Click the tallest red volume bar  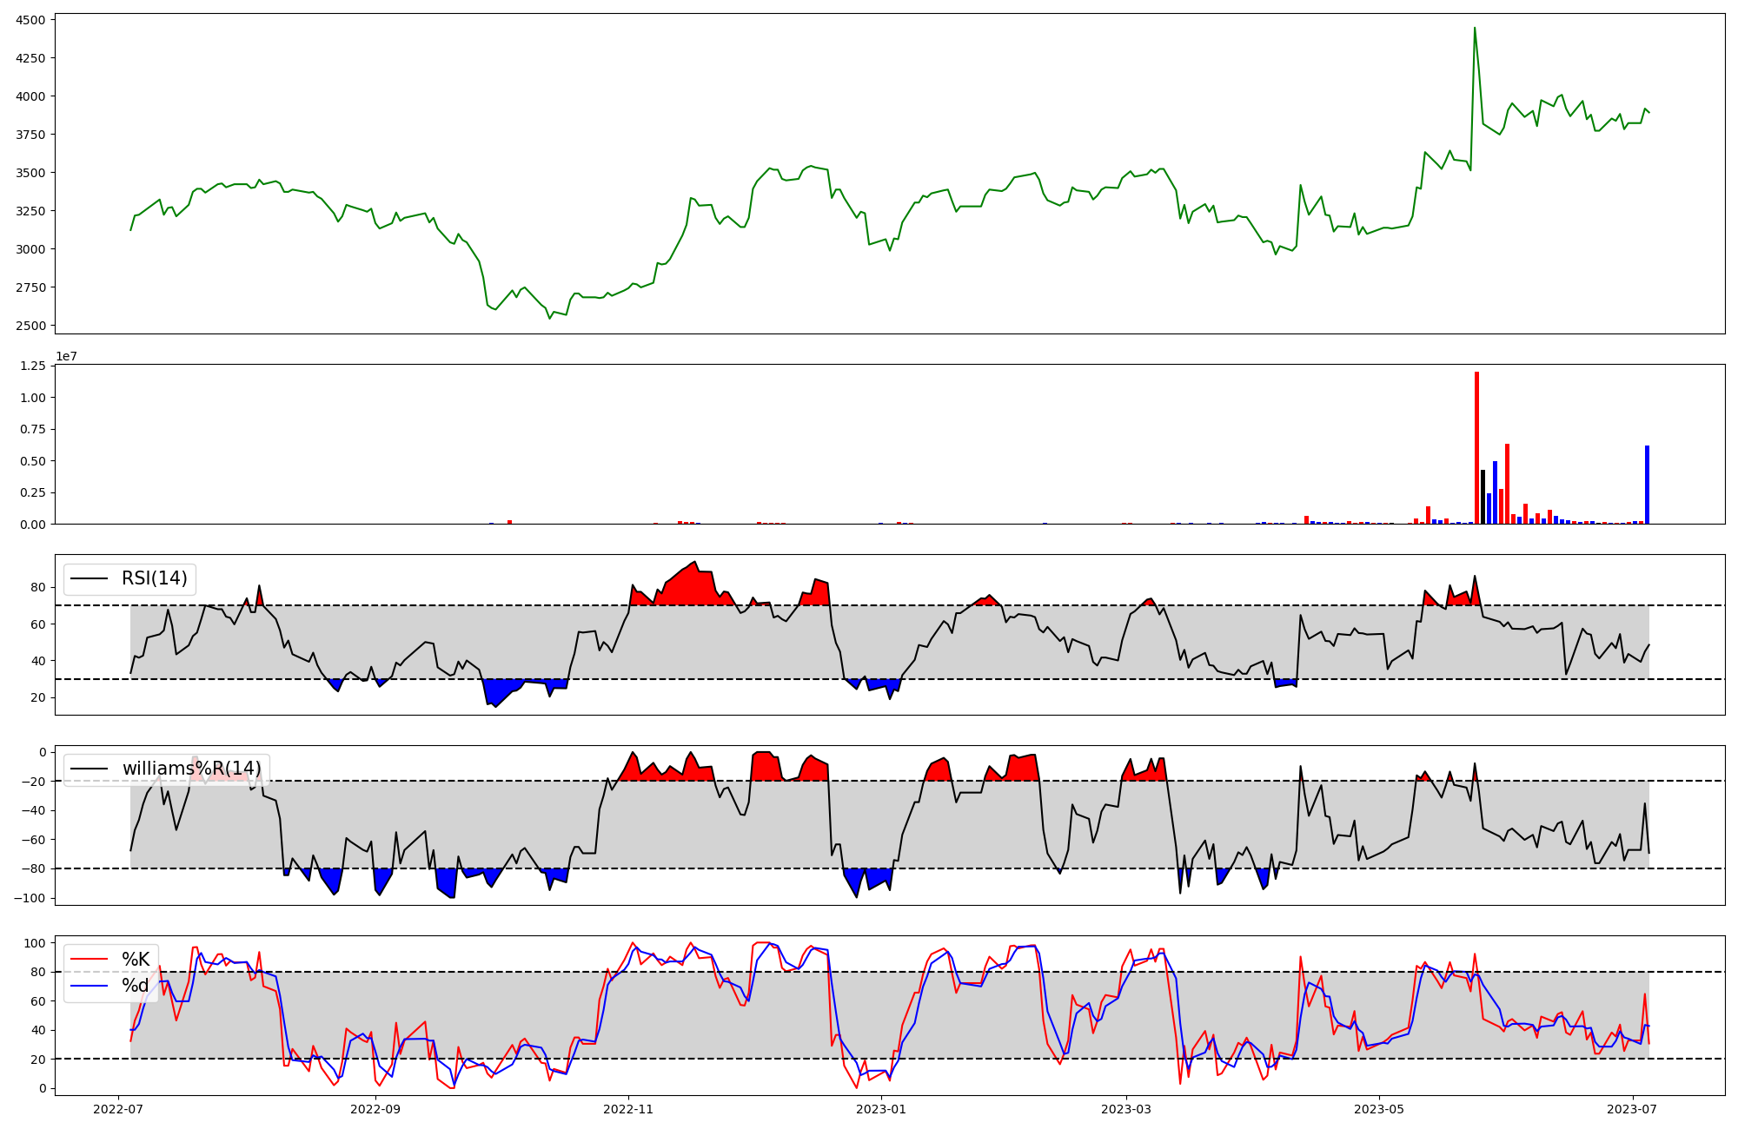tap(1476, 447)
